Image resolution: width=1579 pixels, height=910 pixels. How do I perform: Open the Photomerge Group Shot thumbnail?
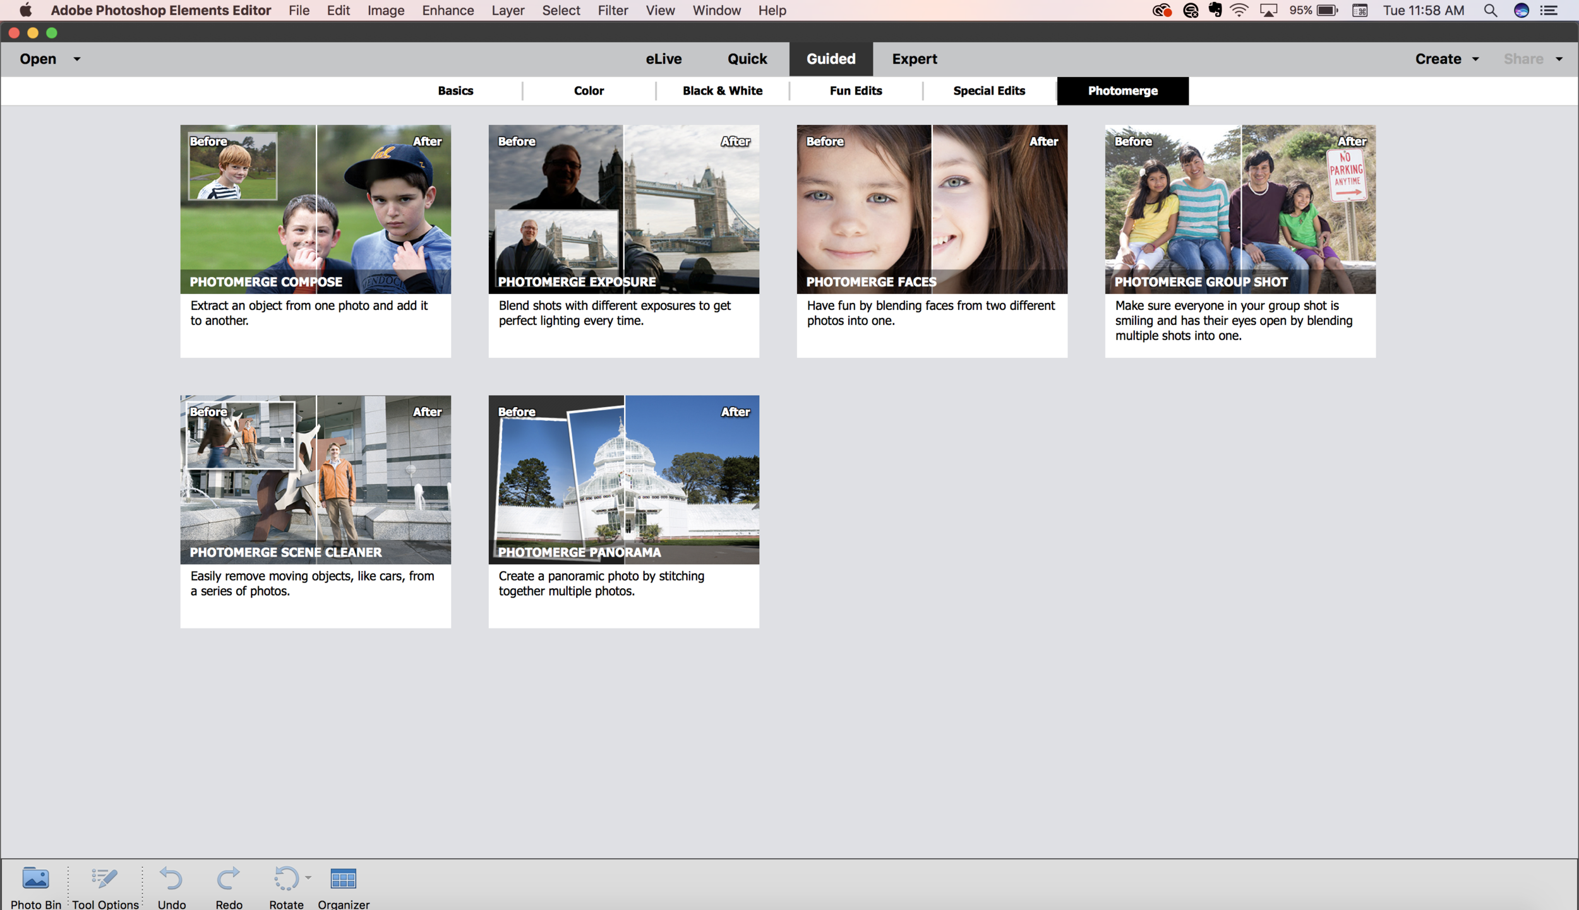[1240, 209]
